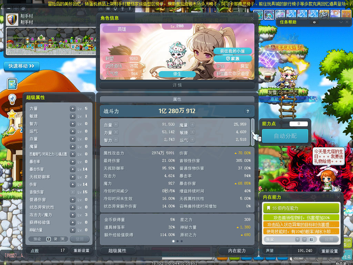Click plus button next to 魔量 stat
This screenshot has height=265, width=353.
point(192,125)
